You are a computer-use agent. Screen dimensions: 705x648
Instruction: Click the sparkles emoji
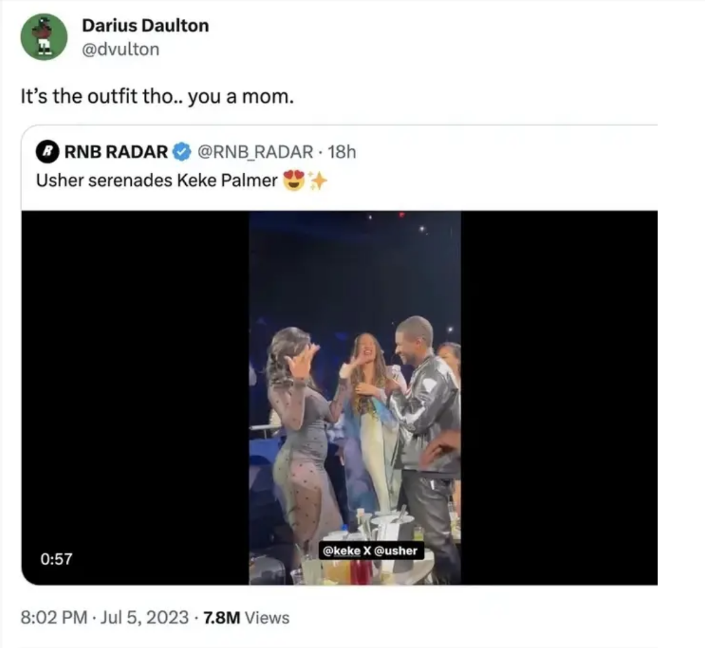coord(317,181)
